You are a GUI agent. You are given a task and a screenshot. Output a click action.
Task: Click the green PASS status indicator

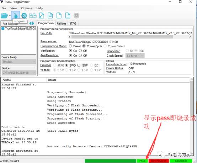(x=142, y=161)
